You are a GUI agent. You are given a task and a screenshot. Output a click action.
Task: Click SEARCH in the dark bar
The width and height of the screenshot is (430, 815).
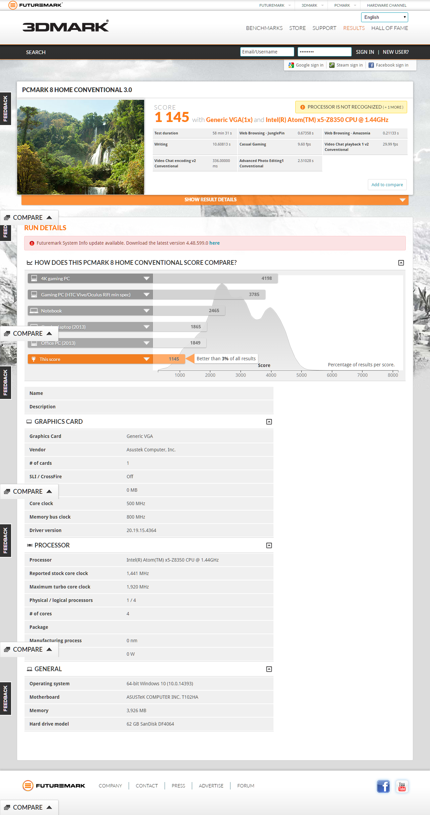point(36,52)
